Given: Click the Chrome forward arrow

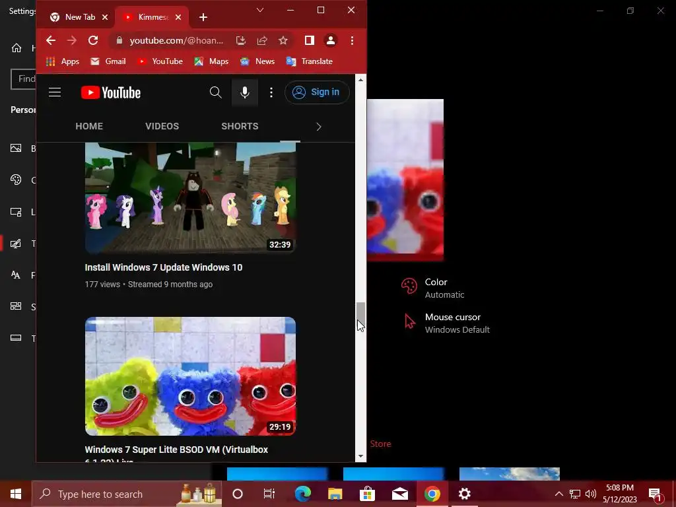Looking at the screenshot, I should click(71, 40).
